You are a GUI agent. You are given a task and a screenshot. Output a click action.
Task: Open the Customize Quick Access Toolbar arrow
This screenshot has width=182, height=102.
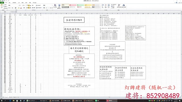tap(9, 1)
